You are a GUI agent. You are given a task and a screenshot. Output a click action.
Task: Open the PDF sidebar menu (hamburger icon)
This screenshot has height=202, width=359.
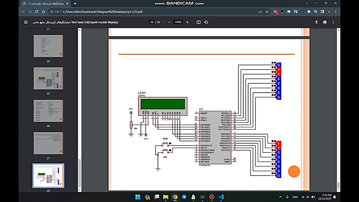[x=26, y=22]
